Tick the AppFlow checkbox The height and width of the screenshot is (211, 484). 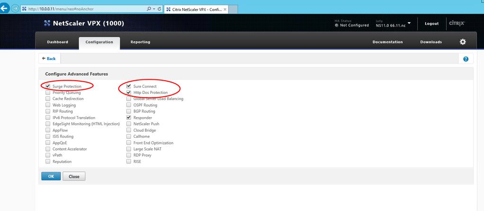(47, 130)
